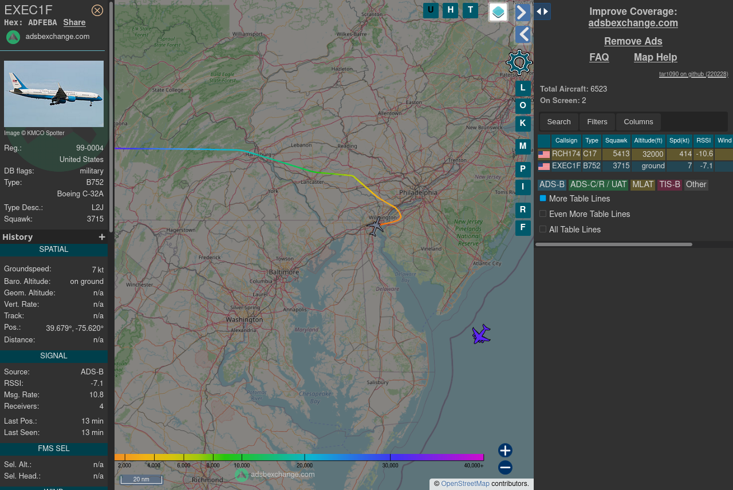Click the altitude color legend bar

click(x=299, y=457)
